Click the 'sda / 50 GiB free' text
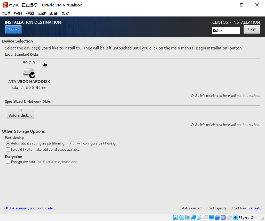 point(29,88)
